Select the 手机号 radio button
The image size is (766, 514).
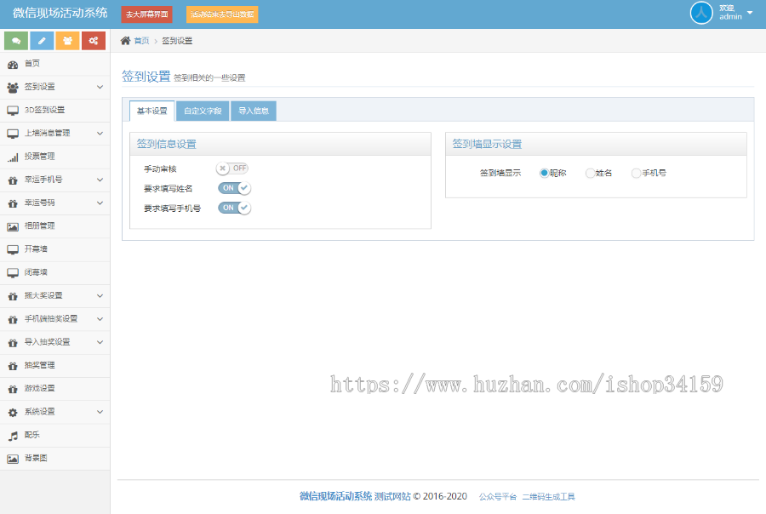(636, 173)
